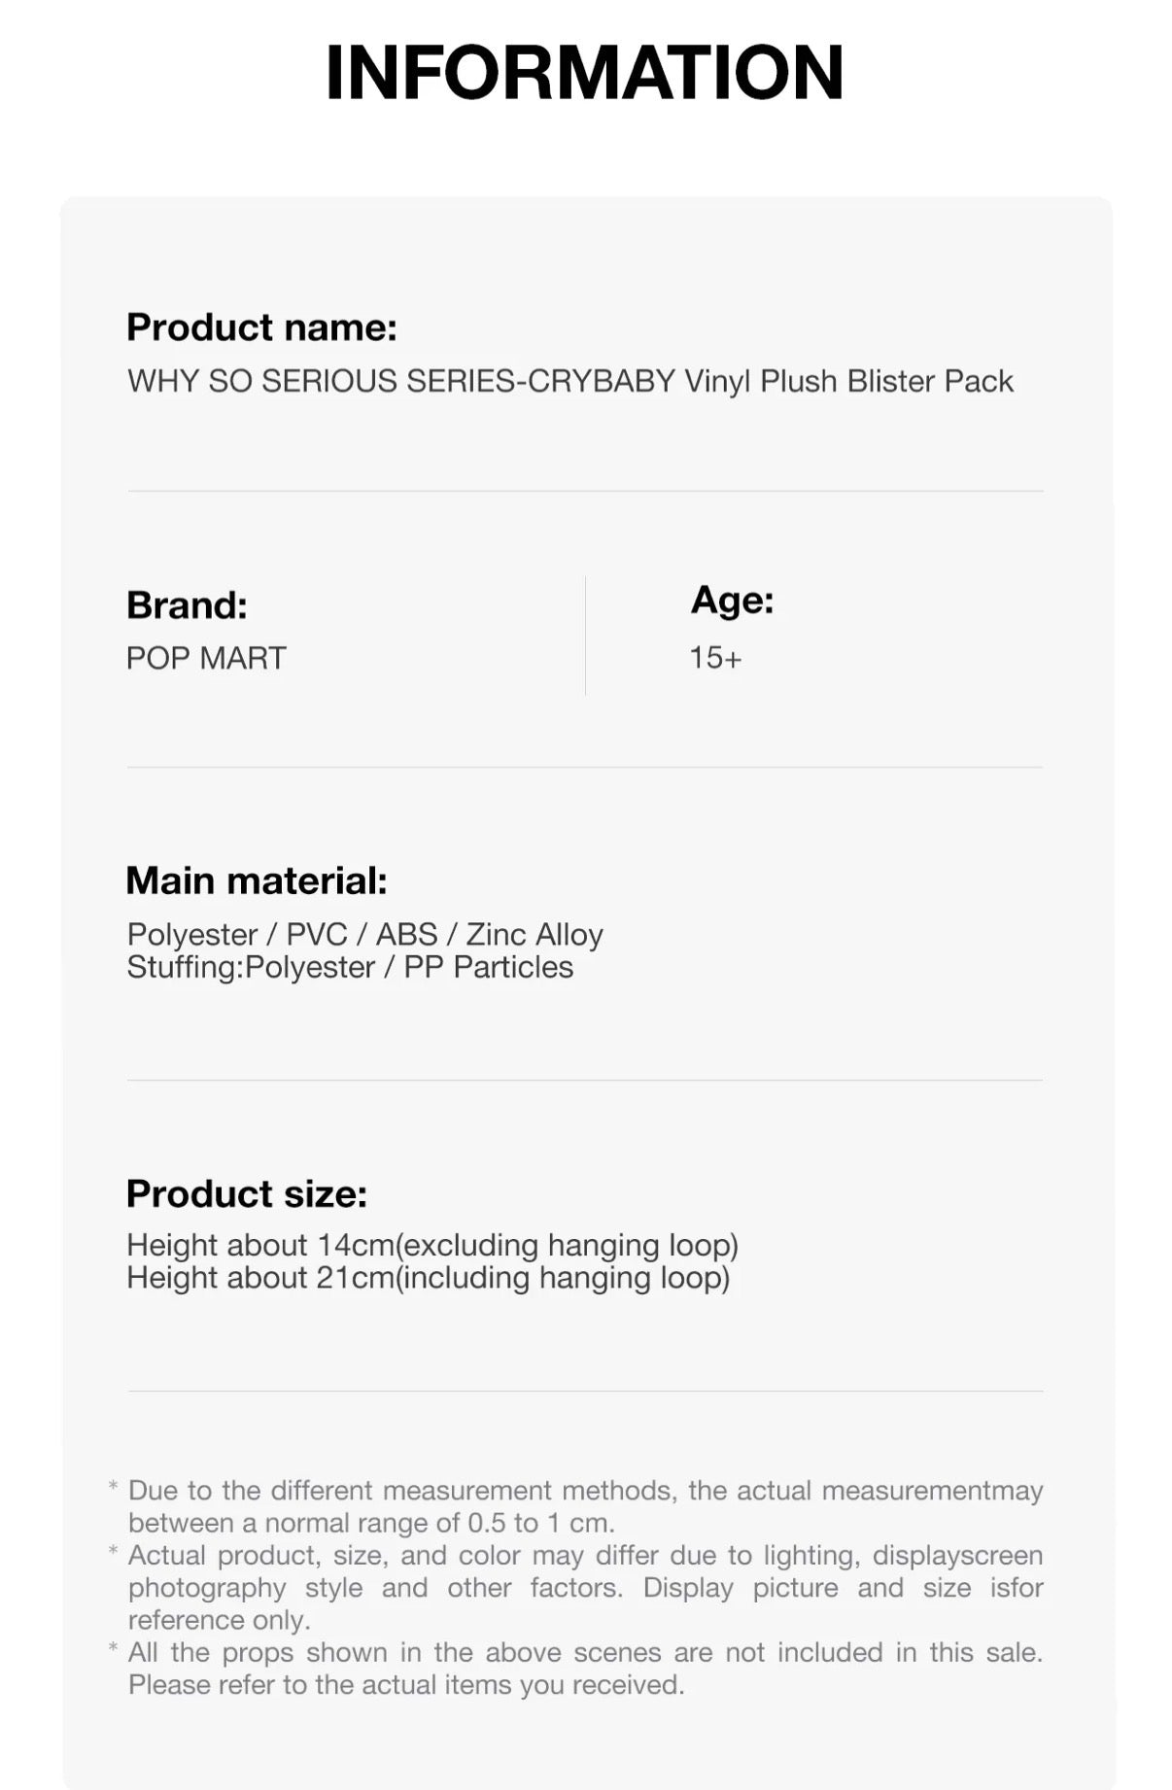Click the Polyester / PVC / ABS / Zinc Alloy line
Viewport: 1172px width, 1790px height.
(x=364, y=934)
